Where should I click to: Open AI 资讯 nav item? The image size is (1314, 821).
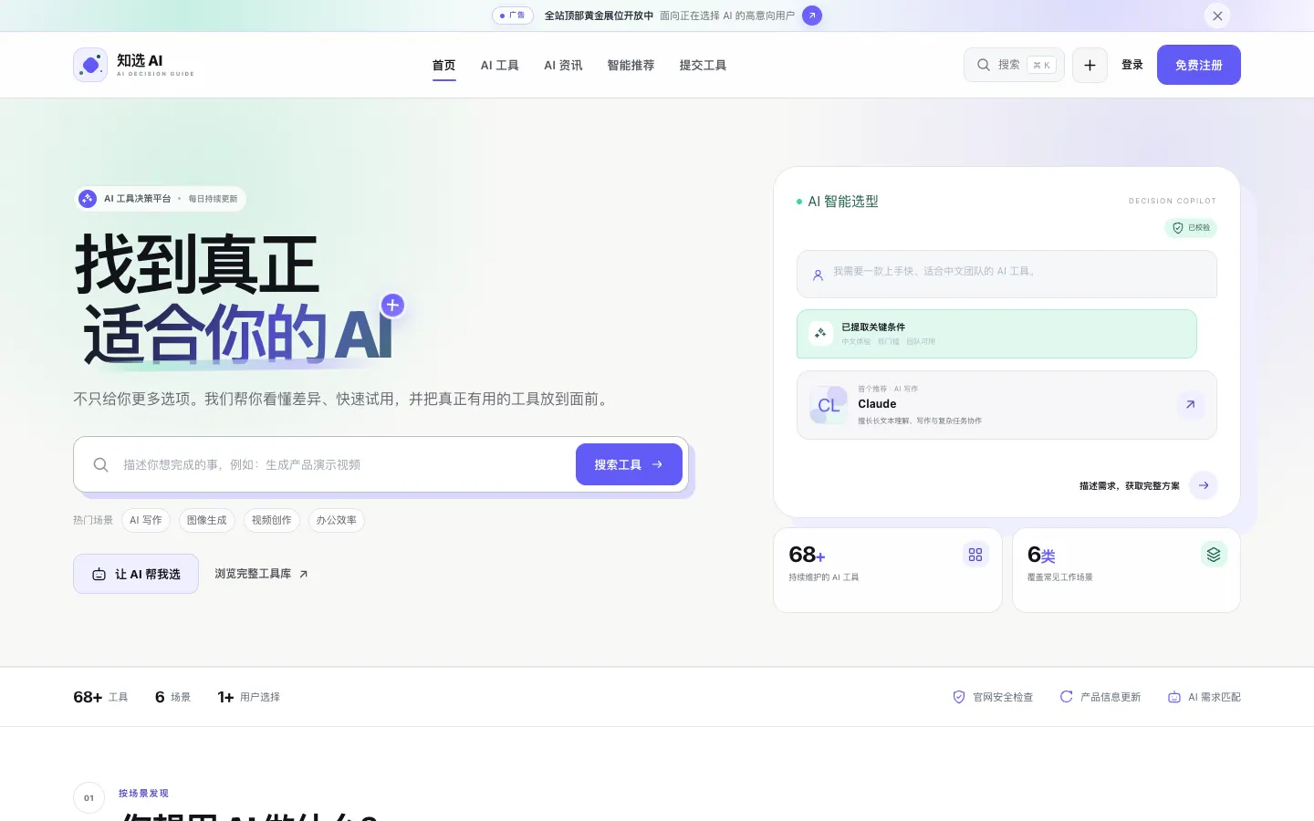pos(563,65)
